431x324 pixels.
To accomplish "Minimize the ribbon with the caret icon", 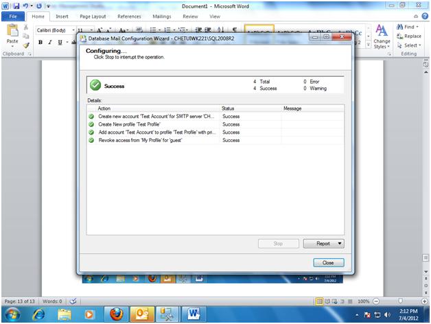I will click(x=416, y=16).
